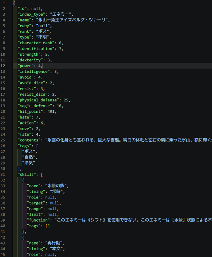
Task: Click the "physical_defense" key
Action: [38, 100]
